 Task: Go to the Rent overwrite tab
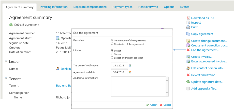pos(148,7)
